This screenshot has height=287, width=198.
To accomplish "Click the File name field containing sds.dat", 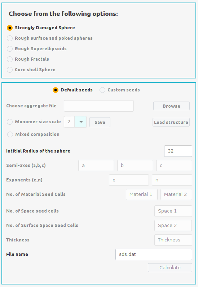I will [x=154, y=254].
